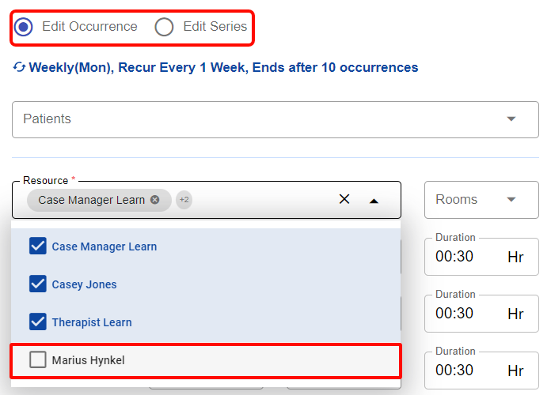Viewport: 551px width, 395px height.
Task: Select the Edit Series radio button
Action: point(164,27)
